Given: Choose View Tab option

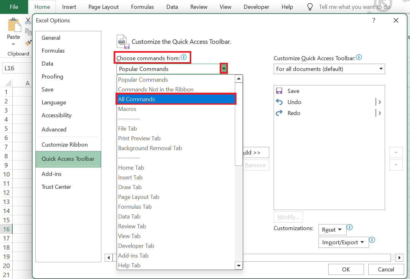Looking at the screenshot, I should (x=176, y=236).
